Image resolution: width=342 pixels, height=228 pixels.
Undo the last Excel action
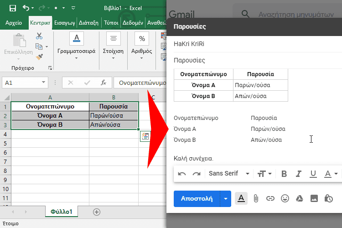point(26,8)
